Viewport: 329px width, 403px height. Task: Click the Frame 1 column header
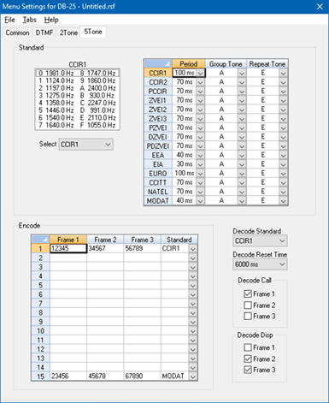(68, 240)
